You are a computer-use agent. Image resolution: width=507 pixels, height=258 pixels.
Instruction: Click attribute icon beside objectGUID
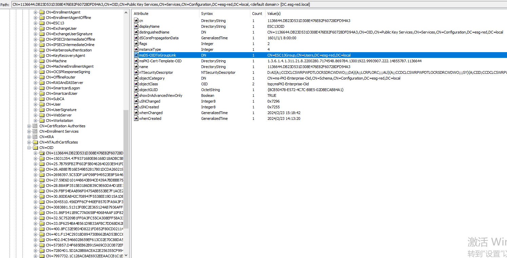click(x=136, y=90)
